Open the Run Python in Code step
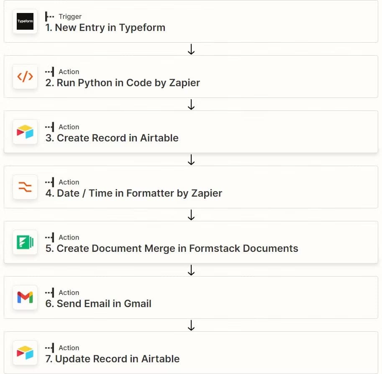The width and height of the screenshot is (382, 374). pyautogui.click(x=123, y=83)
